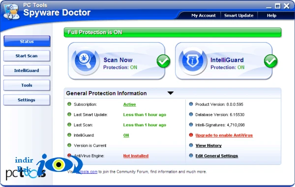Click red dot beside Upgrade to enable AntiVirus

(x=191, y=135)
